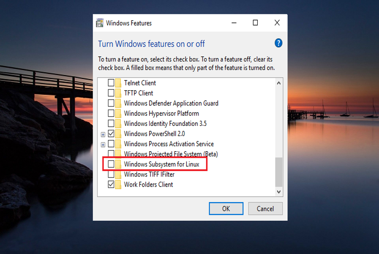Click folder icon beside Windows Identity Foundation 3.5
This screenshot has width=379, height=254.
pyautogui.click(x=118, y=123)
